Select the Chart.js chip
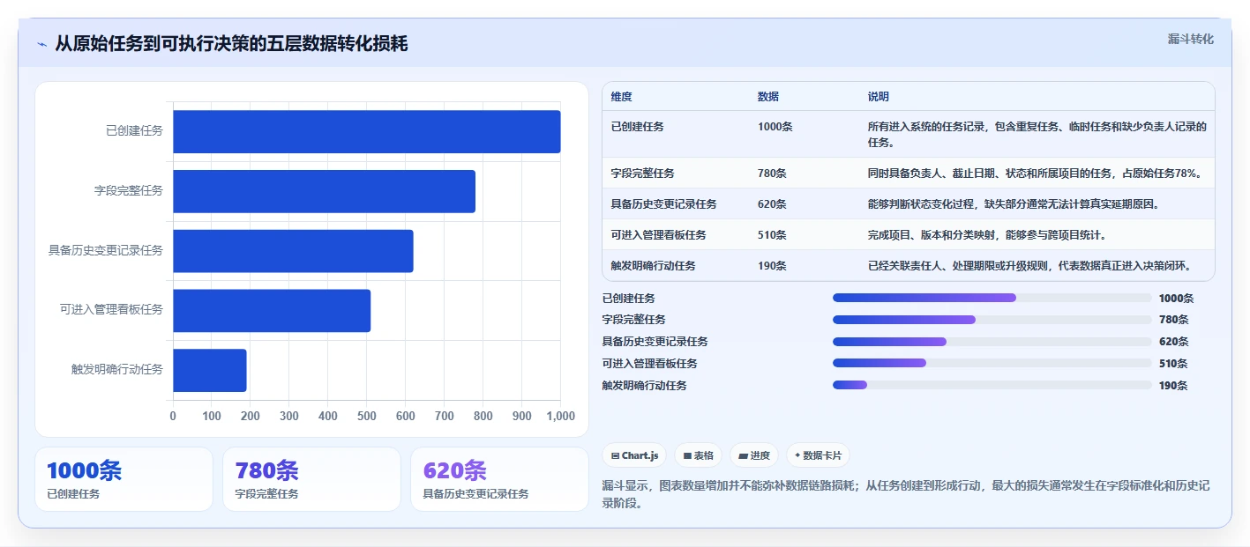The height and width of the screenshot is (547, 1250). (634, 455)
